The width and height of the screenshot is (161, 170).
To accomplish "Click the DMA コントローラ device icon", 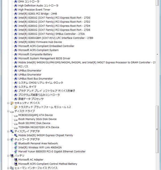I will [x=16, y=2].
